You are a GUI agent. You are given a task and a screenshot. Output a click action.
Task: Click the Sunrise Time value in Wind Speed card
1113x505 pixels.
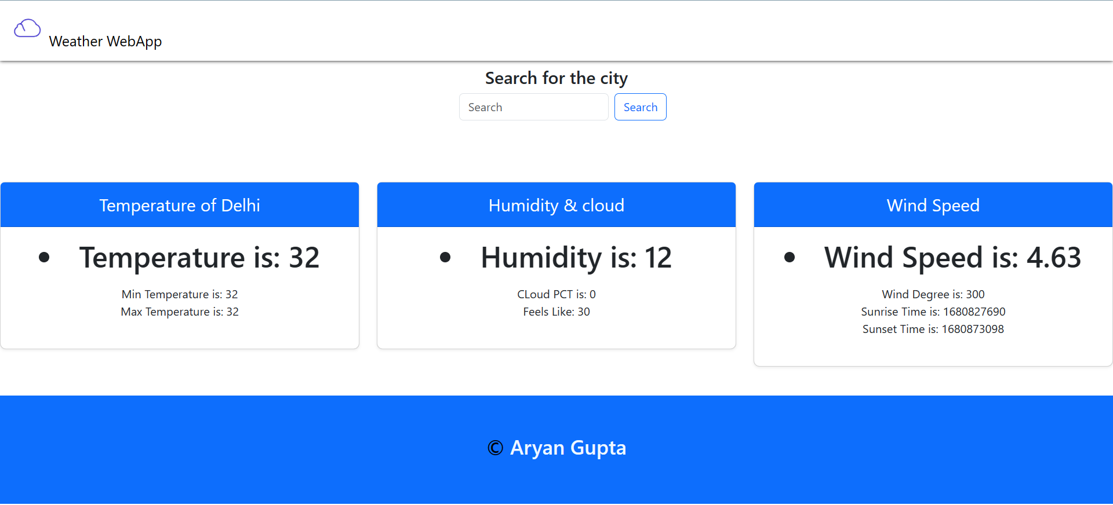(x=933, y=312)
